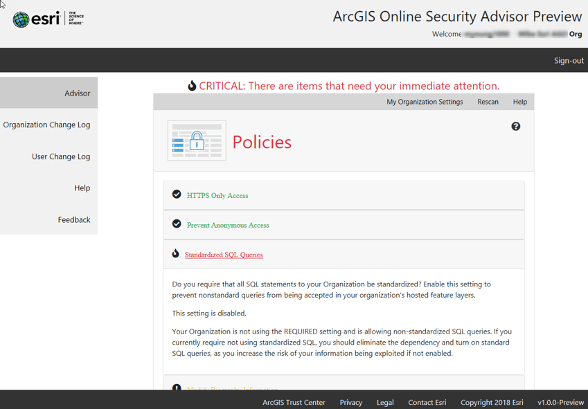
Task: Click the Welcome user name text
Action: tap(507, 34)
